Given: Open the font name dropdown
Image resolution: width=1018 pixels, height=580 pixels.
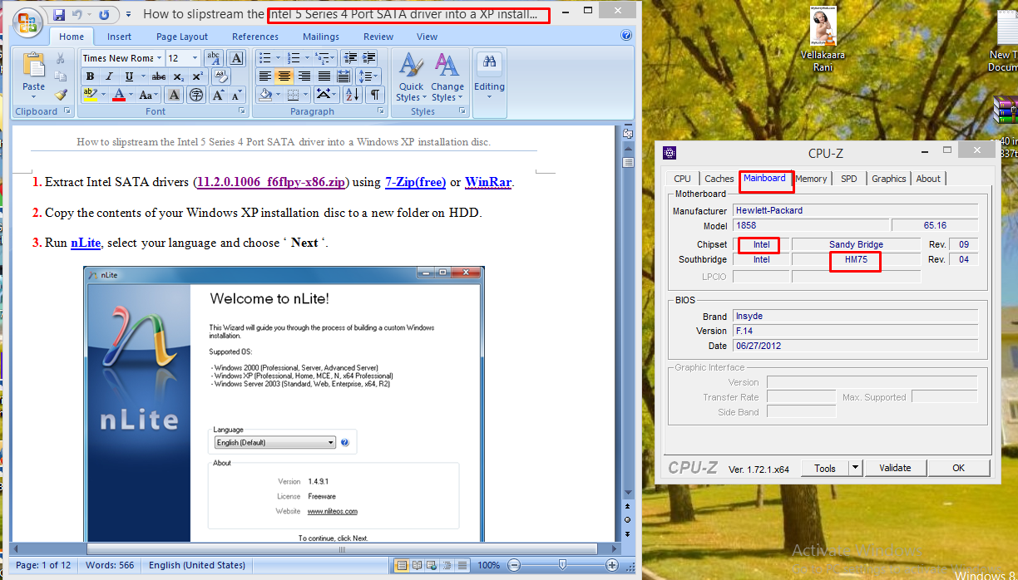Looking at the screenshot, I should 159,57.
